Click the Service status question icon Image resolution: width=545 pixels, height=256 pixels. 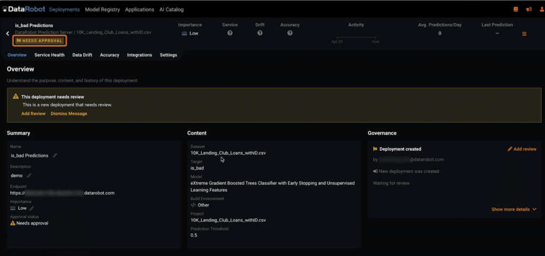230,33
